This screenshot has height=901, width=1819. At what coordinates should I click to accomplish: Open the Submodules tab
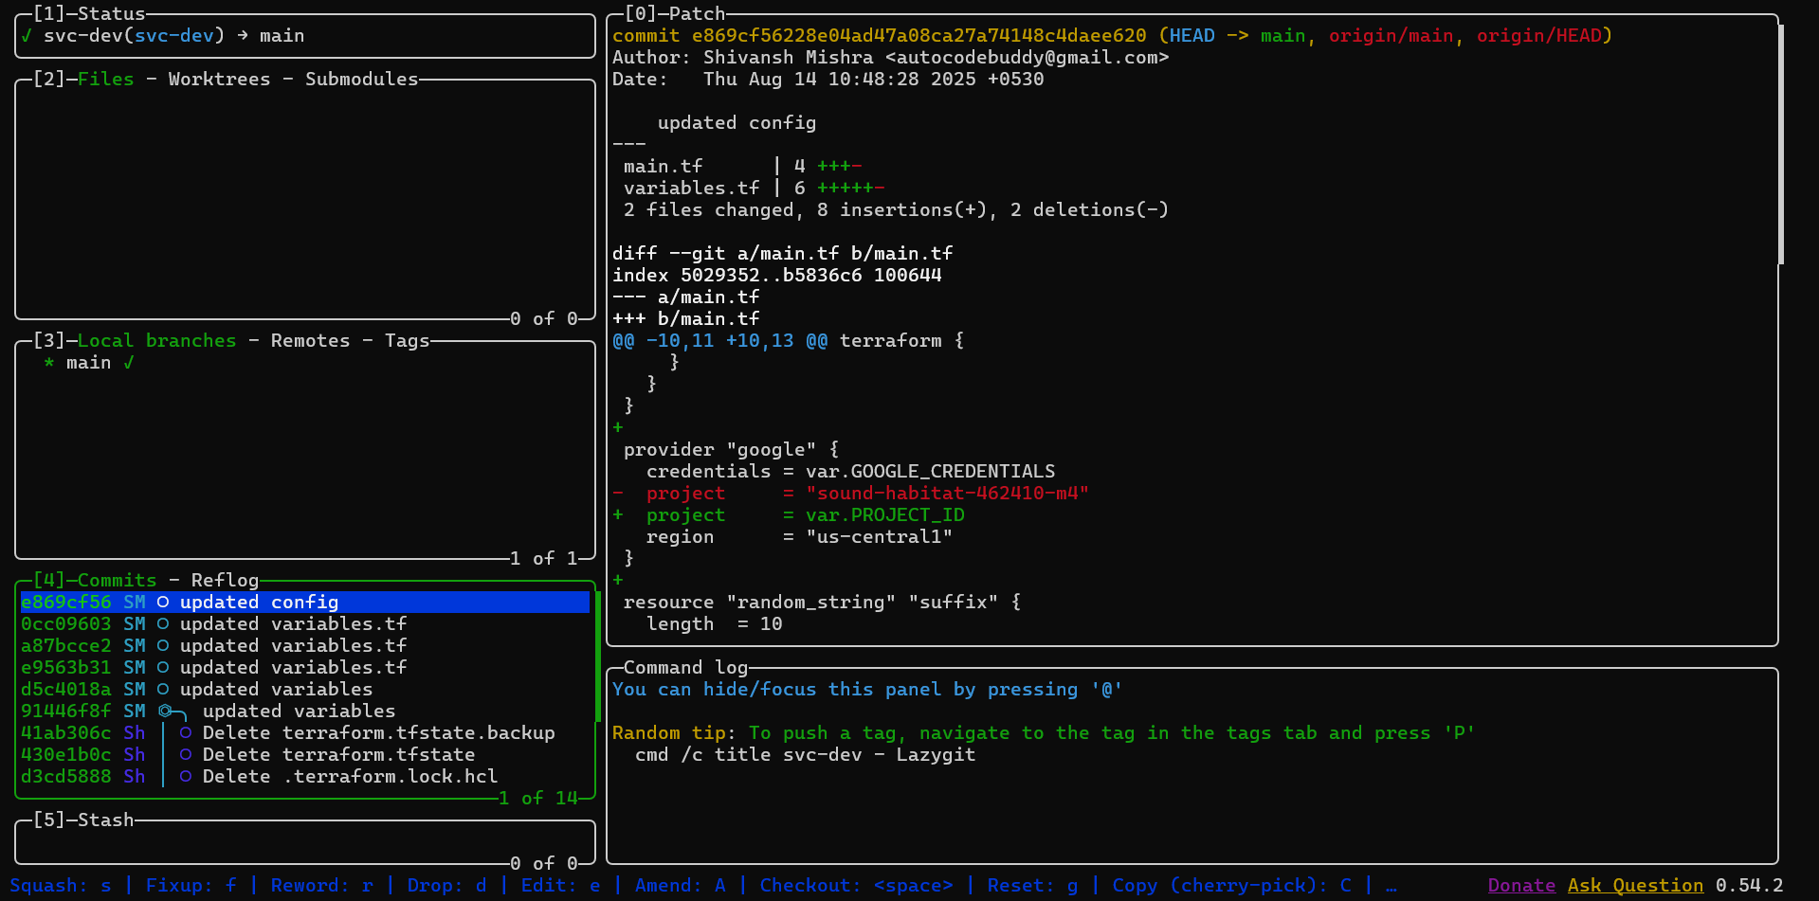pyautogui.click(x=361, y=80)
